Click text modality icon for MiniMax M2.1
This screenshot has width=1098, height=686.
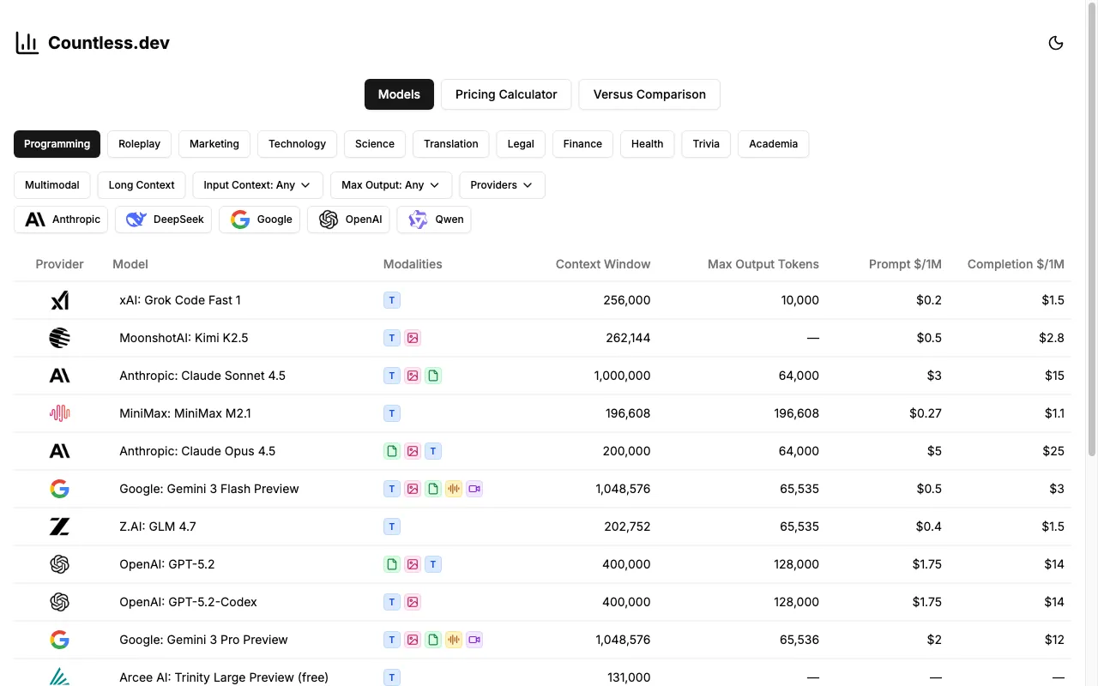[x=392, y=413]
